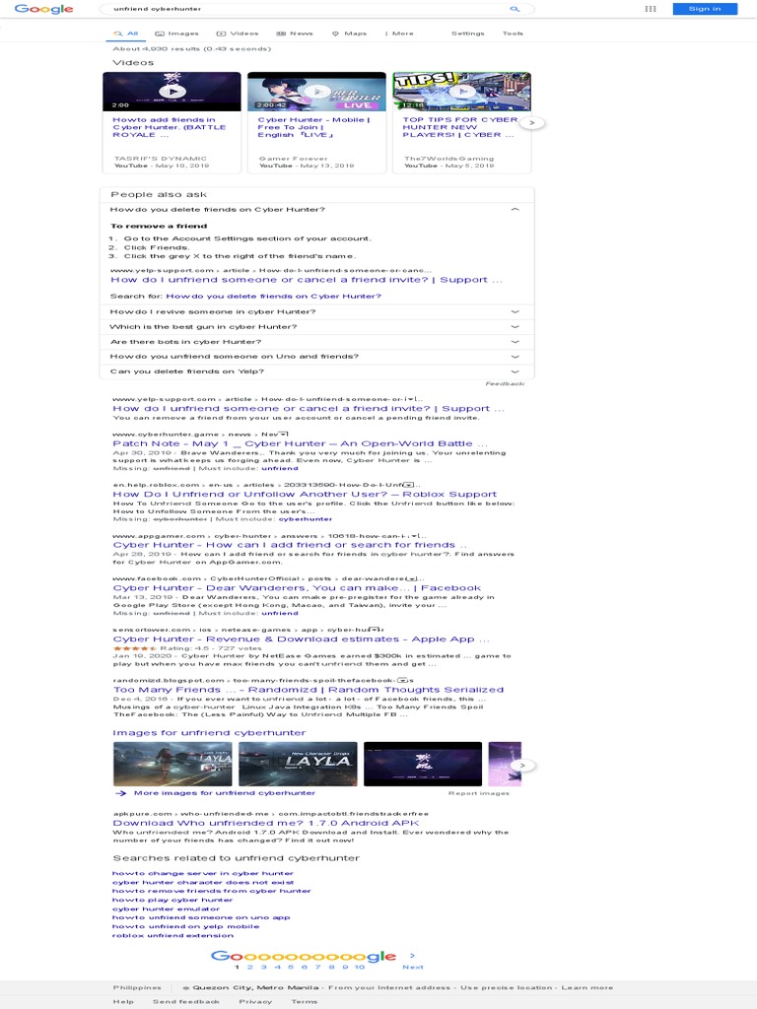This screenshot has width=757, height=1009.
Task: Click 'More images for unfriend cyberhunter'
Action: click(225, 793)
